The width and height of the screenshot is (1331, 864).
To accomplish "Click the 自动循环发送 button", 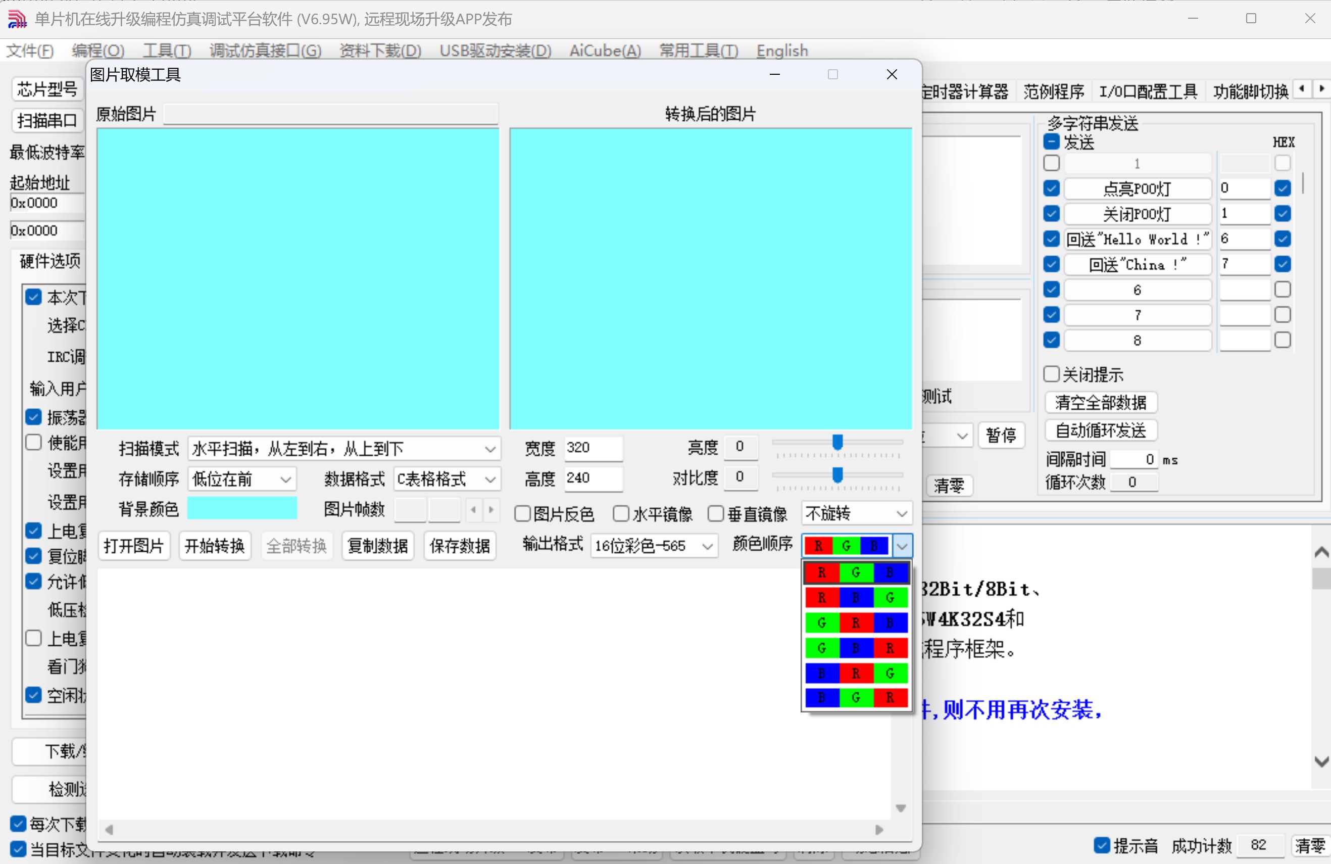I will point(1100,430).
